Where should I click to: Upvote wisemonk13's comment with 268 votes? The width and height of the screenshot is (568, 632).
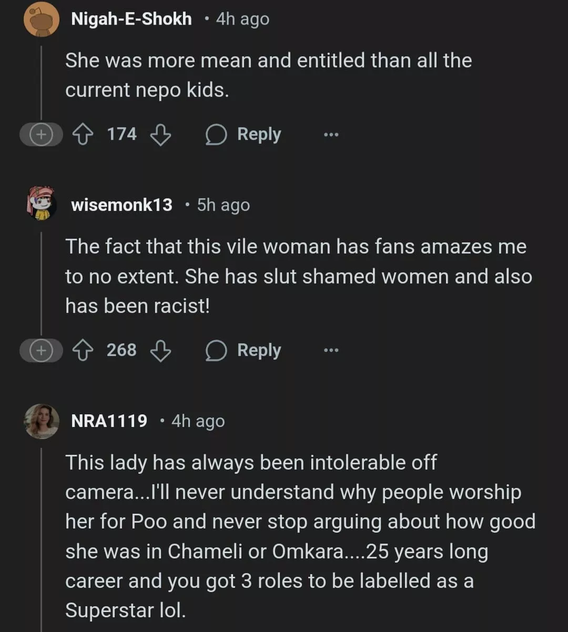click(82, 351)
